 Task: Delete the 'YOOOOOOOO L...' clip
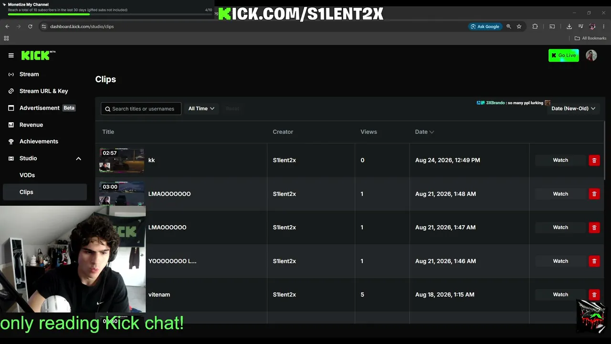[594, 261]
